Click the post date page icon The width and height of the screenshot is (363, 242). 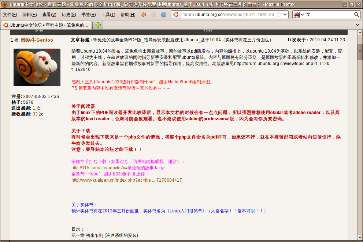[x=289, y=40]
